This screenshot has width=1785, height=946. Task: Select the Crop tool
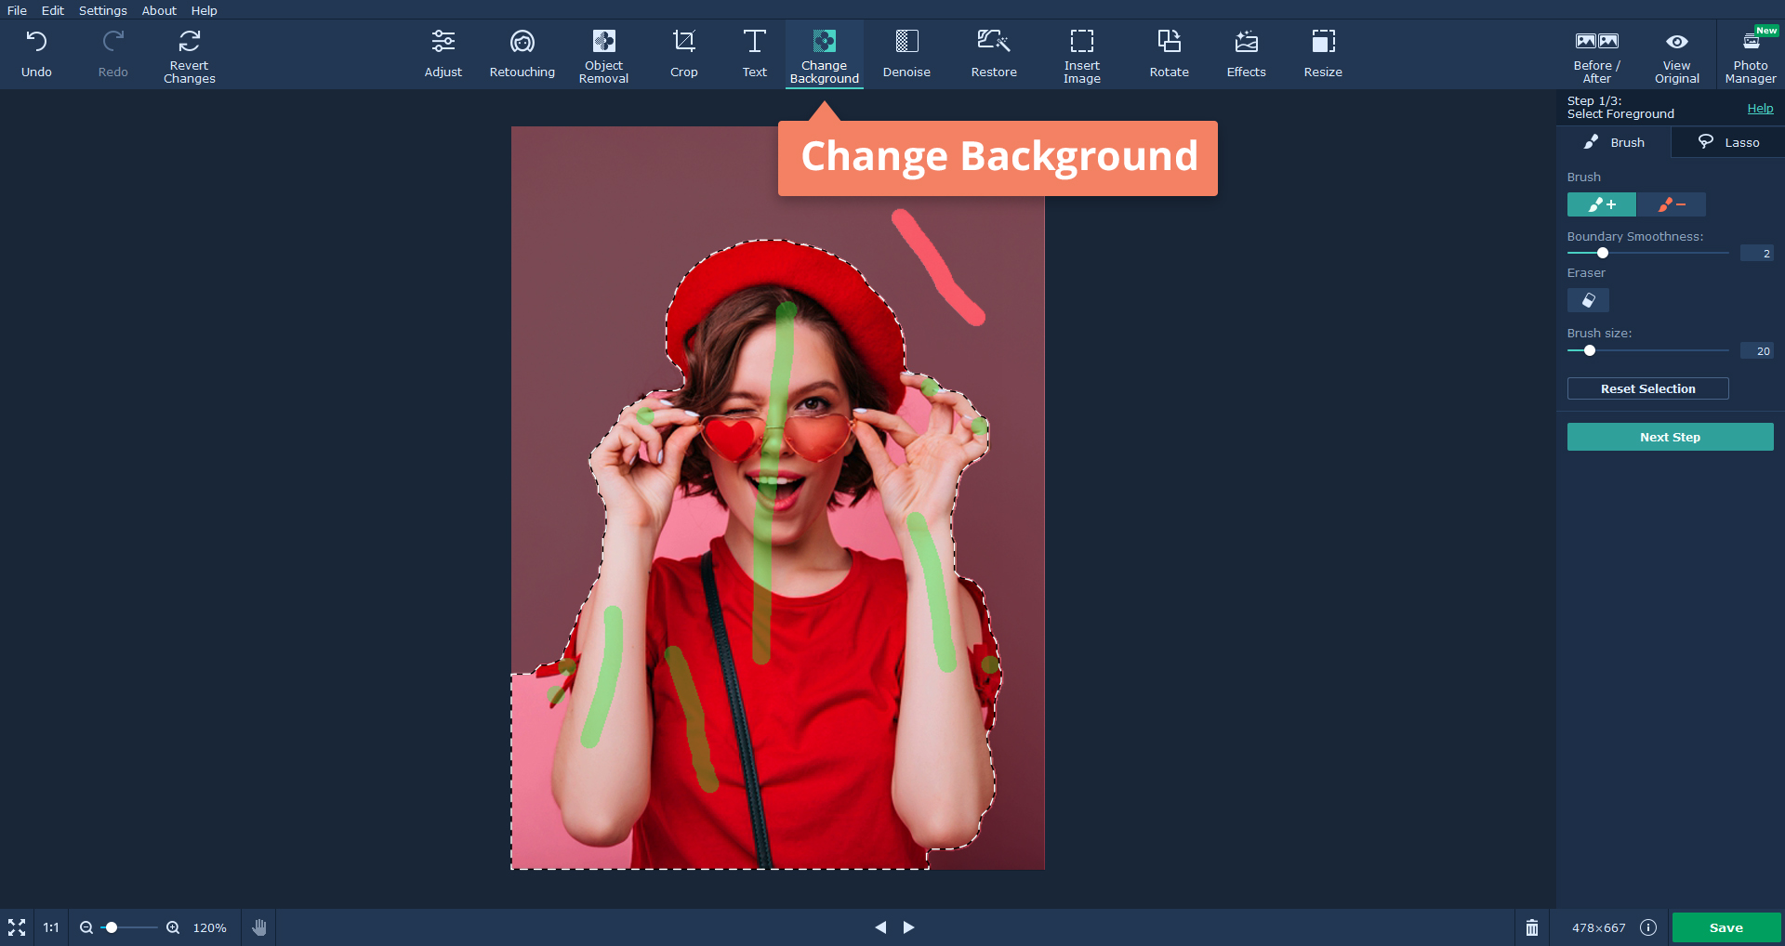(683, 55)
